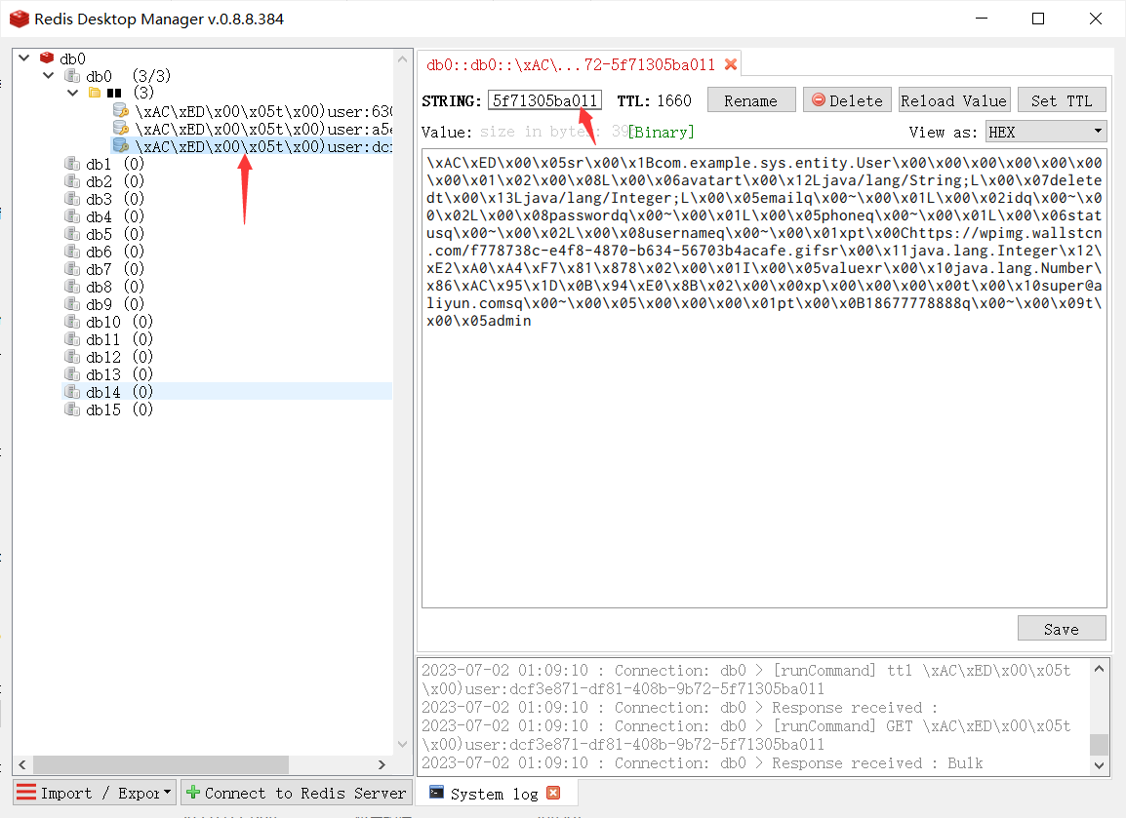Collapse the db0 (3/3) database node
Viewport: 1126px width, 818px height.
click(x=48, y=75)
